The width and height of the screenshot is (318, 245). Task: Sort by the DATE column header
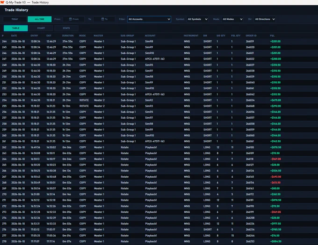point(14,36)
